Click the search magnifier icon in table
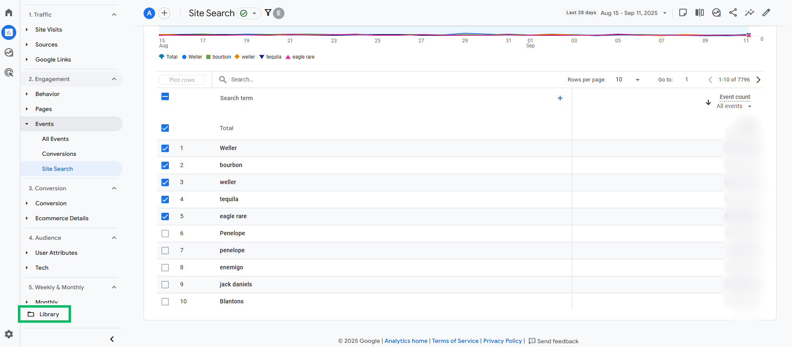792x347 pixels. (223, 79)
